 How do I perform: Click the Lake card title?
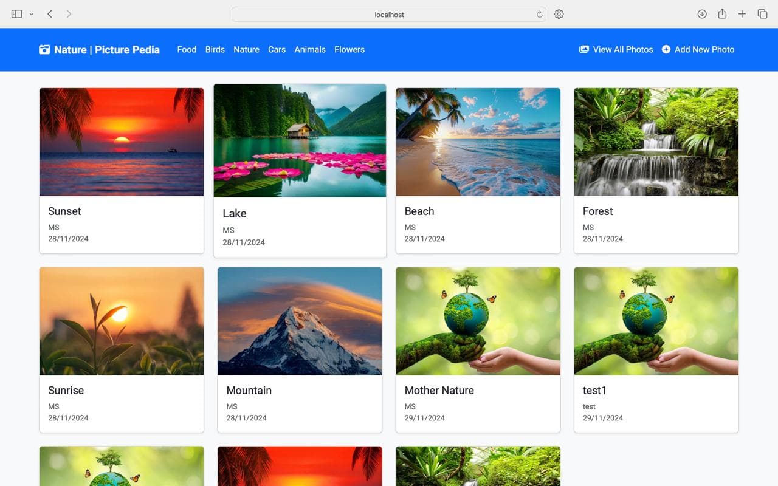[x=235, y=214]
